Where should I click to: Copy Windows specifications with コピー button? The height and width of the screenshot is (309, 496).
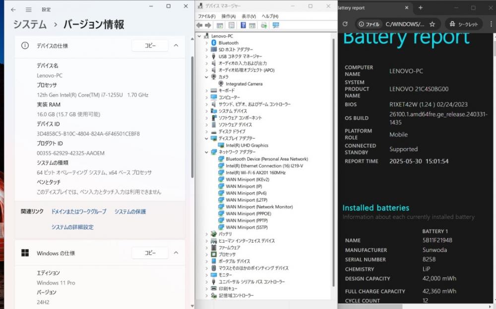pyautogui.click(x=150, y=253)
